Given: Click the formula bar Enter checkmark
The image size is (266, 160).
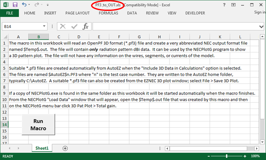Looking at the screenshot, I should [x=74, y=26].
